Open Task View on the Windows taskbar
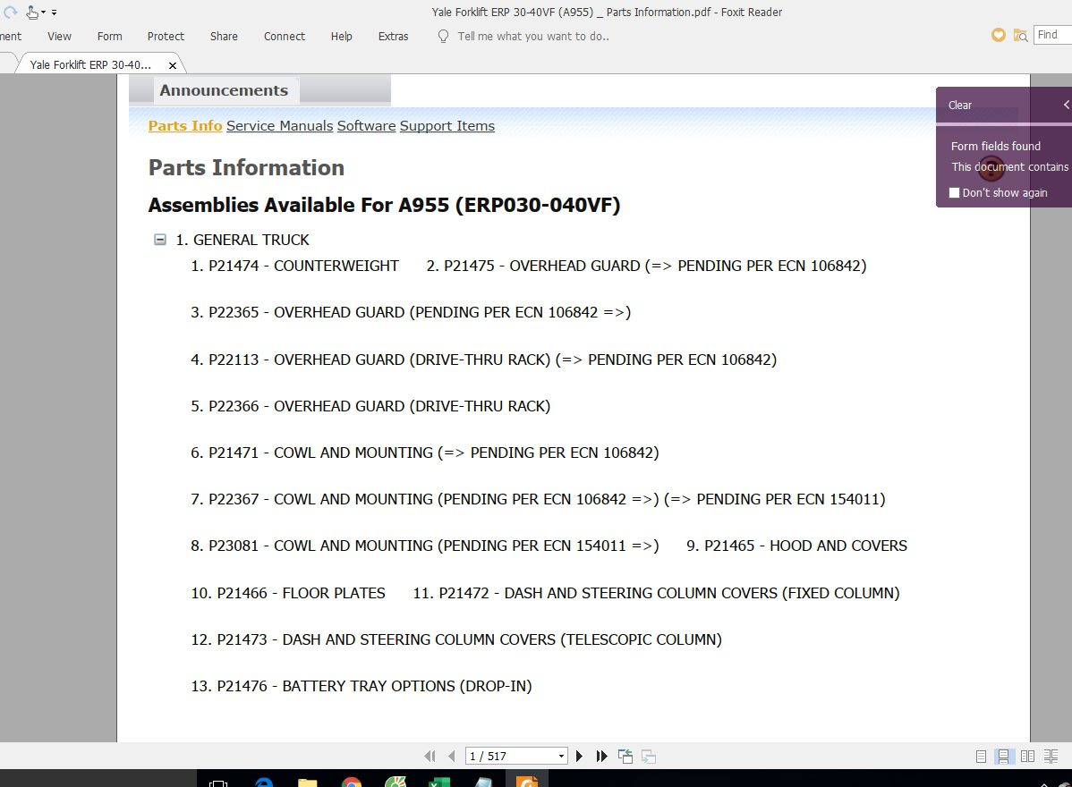1072x787 pixels. click(x=218, y=783)
